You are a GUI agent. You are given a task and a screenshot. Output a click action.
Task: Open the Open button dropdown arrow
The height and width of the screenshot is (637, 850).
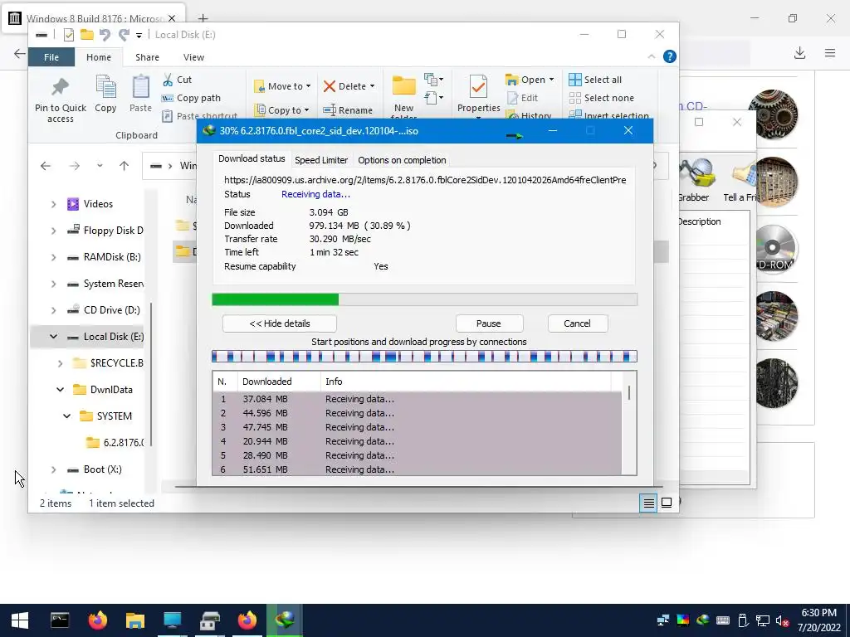552,80
